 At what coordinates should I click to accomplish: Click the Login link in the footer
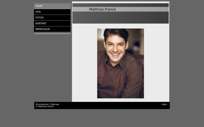(164, 104)
